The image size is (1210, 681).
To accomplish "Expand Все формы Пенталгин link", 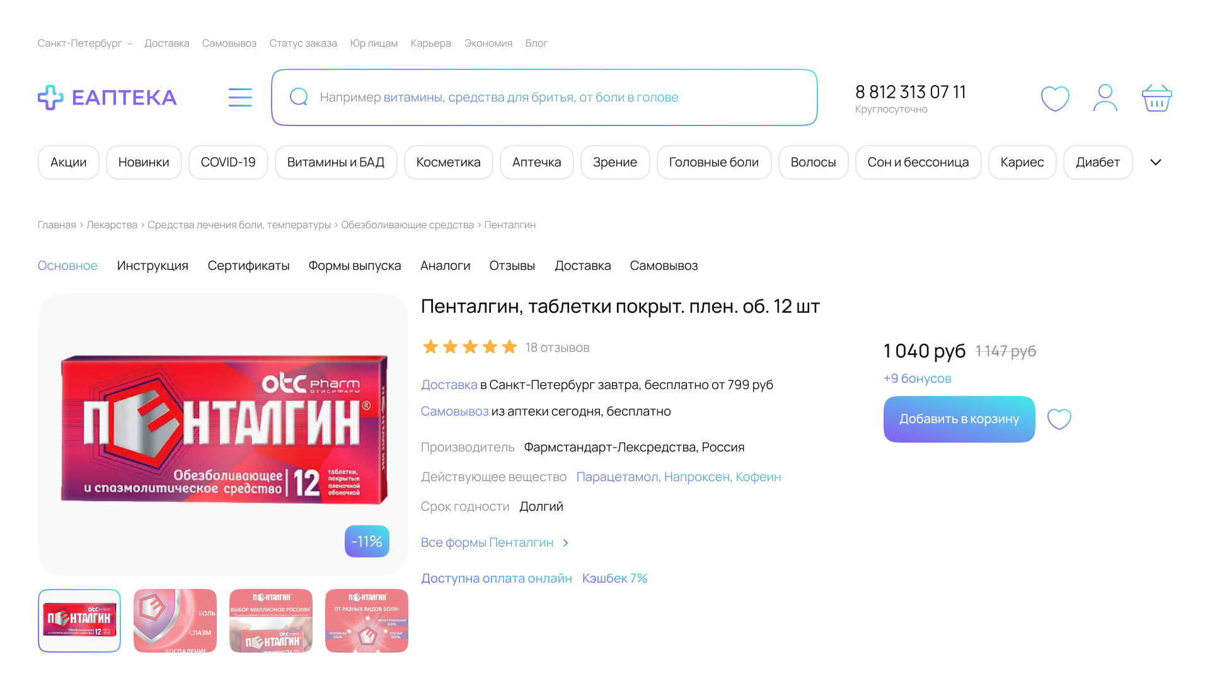I will point(495,543).
